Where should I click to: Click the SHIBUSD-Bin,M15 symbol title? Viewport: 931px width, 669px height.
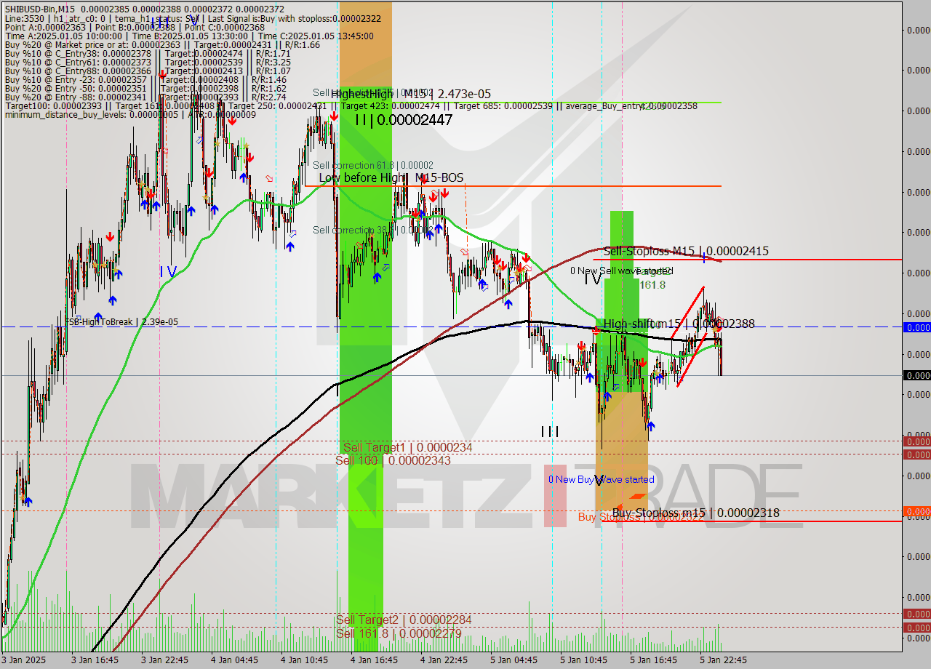tap(41, 8)
